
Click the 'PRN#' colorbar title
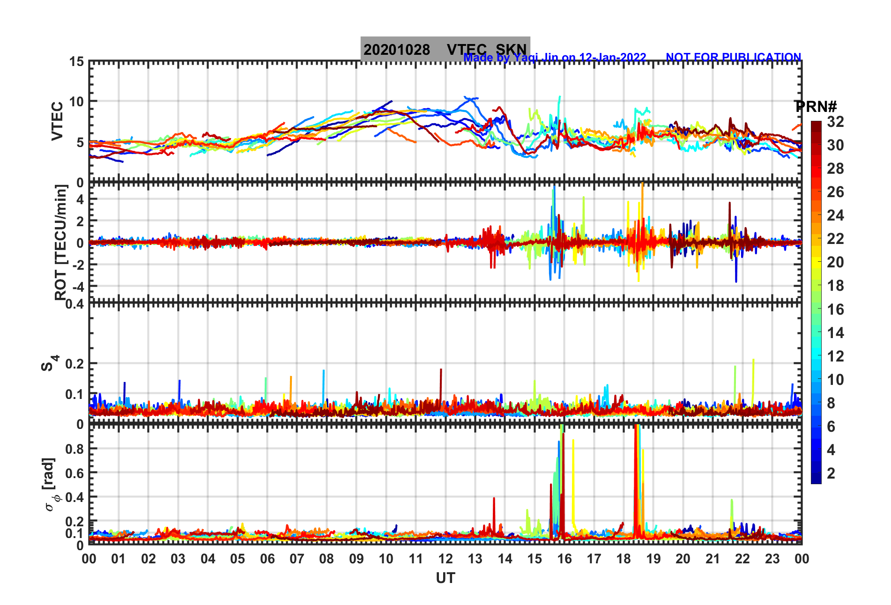816,107
